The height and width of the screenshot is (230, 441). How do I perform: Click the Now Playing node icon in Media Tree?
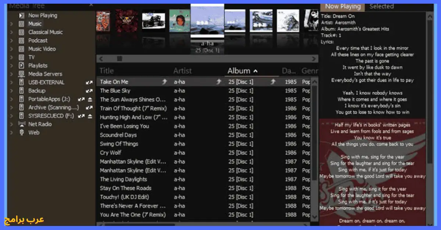(22, 15)
